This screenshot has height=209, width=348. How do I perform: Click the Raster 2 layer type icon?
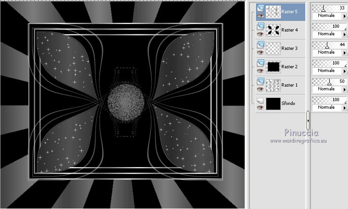click(260, 62)
